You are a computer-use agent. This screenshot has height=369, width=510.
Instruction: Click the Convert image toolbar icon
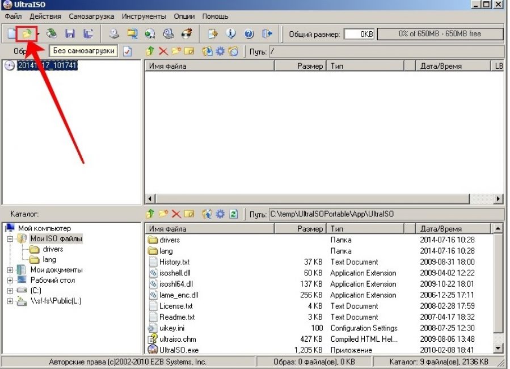(132, 33)
